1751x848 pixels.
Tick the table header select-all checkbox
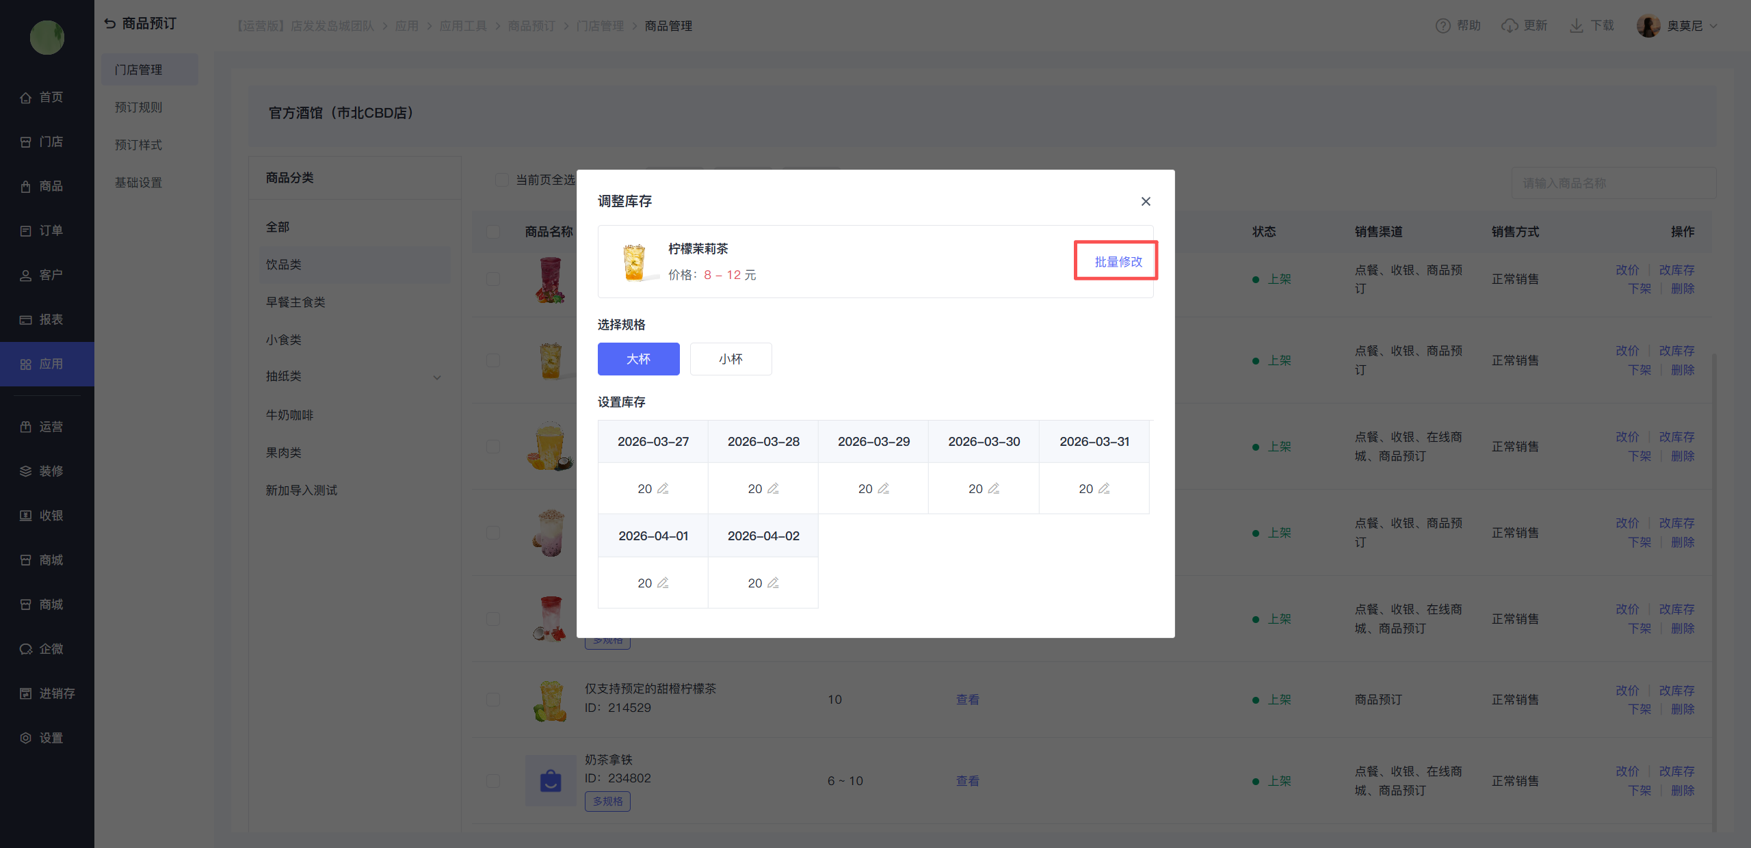(x=493, y=232)
